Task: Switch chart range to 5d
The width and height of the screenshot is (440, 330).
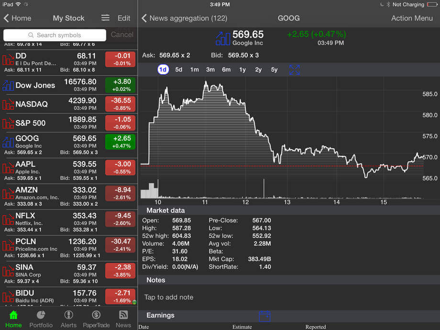Action: click(178, 70)
